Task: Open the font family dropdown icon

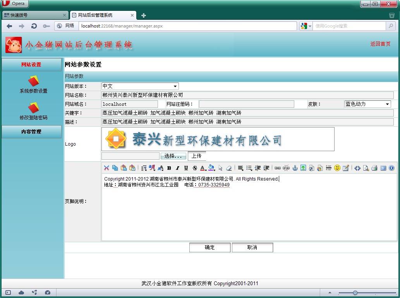Action: coord(152,168)
